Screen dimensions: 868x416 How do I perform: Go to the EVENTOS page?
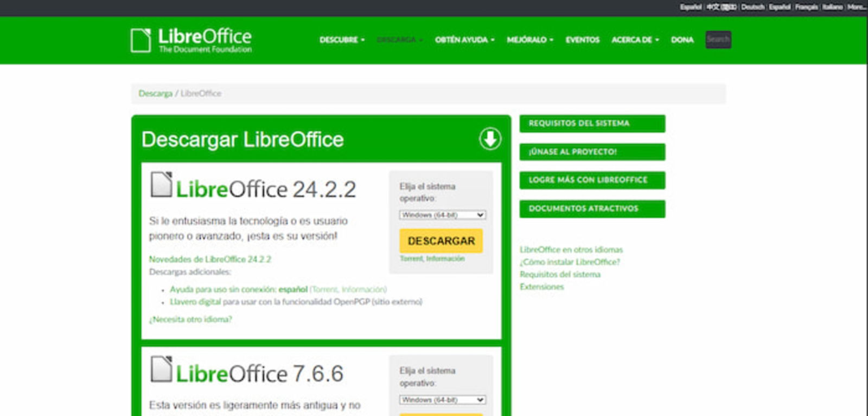click(x=583, y=40)
